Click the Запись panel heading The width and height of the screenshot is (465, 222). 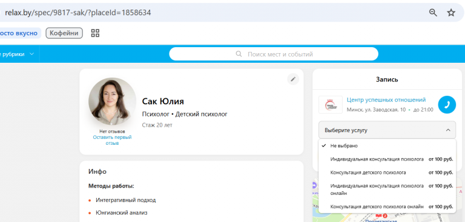tap(387, 80)
